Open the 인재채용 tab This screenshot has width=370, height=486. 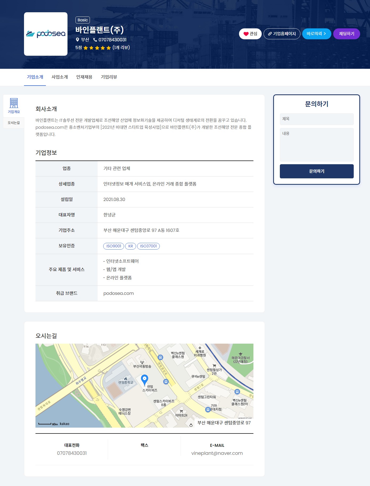(84, 77)
